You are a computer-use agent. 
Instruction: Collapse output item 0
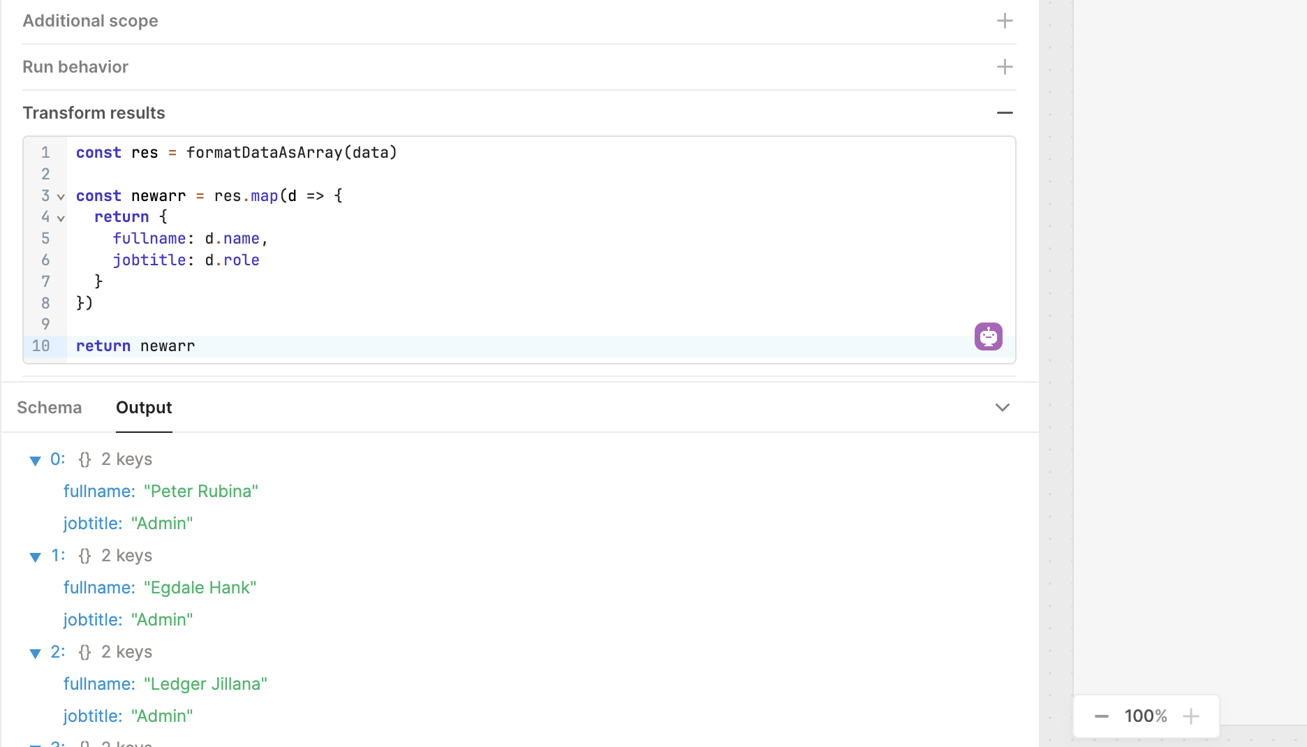pyautogui.click(x=35, y=460)
